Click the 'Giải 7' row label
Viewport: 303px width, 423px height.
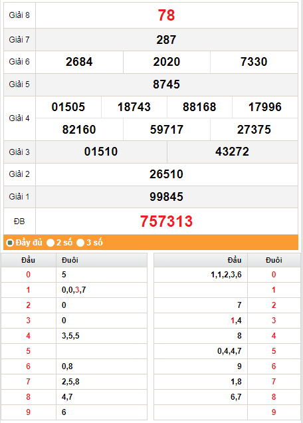pyautogui.click(x=19, y=40)
